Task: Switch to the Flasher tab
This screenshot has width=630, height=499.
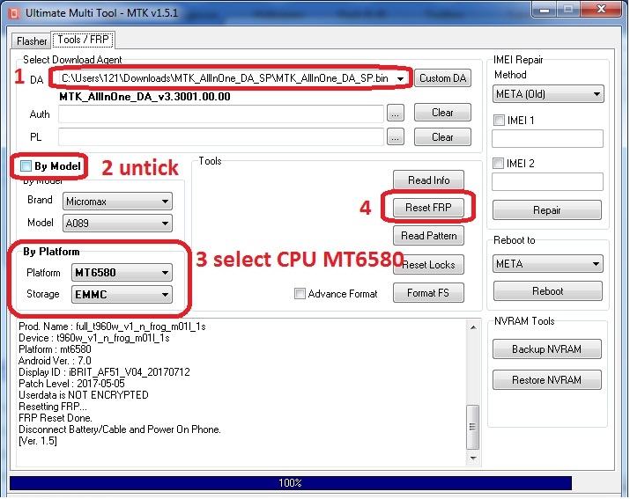Action: [32, 41]
